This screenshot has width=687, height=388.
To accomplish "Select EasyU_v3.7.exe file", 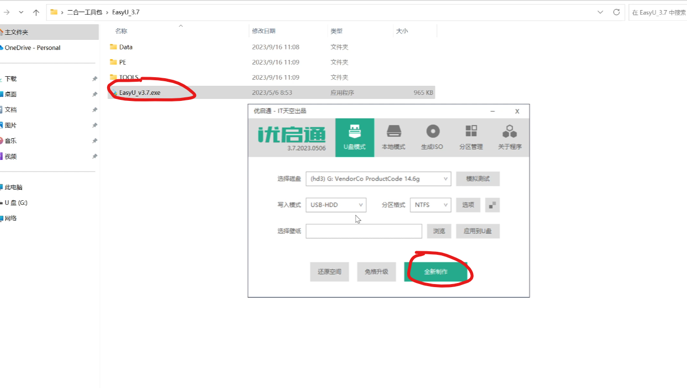I will coord(271,92).
